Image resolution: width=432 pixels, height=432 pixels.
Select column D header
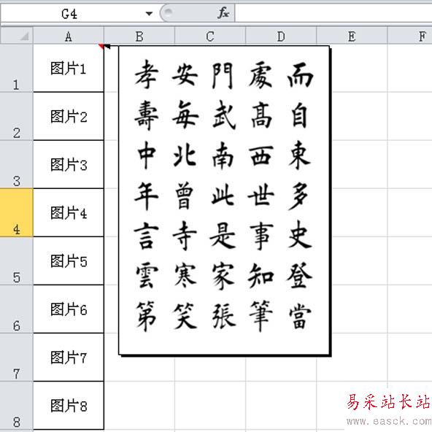[281, 36]
